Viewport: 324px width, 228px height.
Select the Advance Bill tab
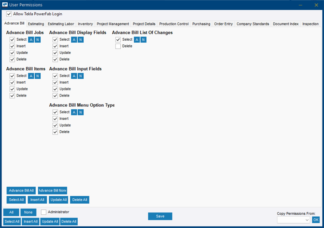14,23
